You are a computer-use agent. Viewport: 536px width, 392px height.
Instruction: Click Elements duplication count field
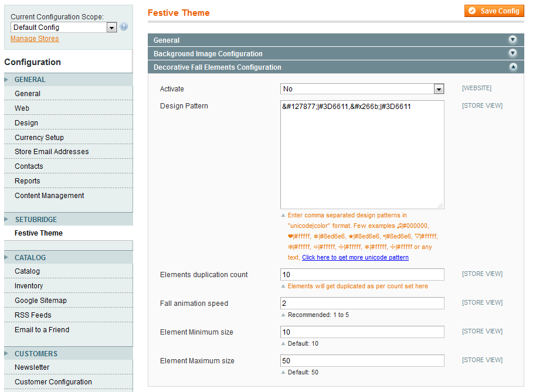click(362, 275)
